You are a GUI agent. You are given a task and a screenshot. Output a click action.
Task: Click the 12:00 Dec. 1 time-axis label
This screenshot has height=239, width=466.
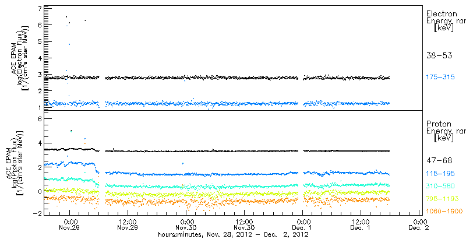tap(361, 224)
